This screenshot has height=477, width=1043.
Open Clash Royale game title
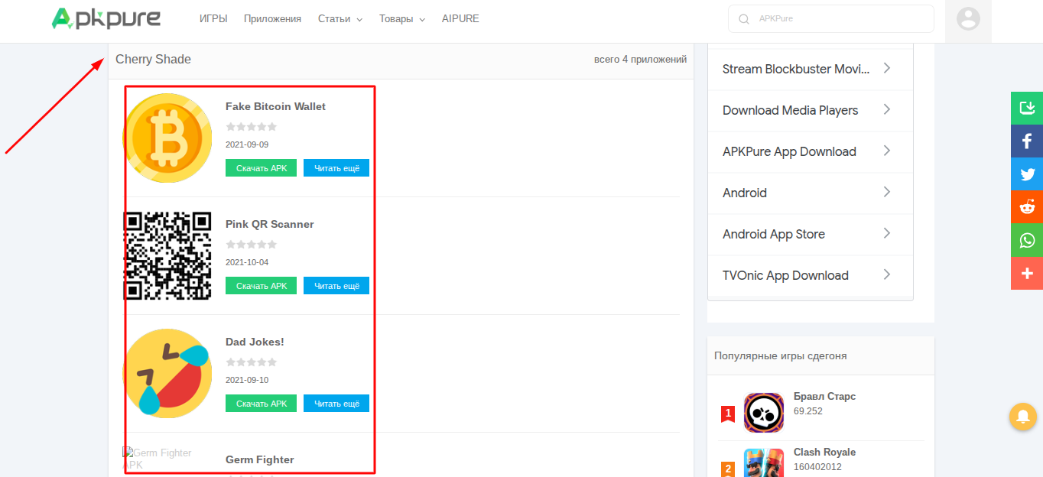pos(824,453)
